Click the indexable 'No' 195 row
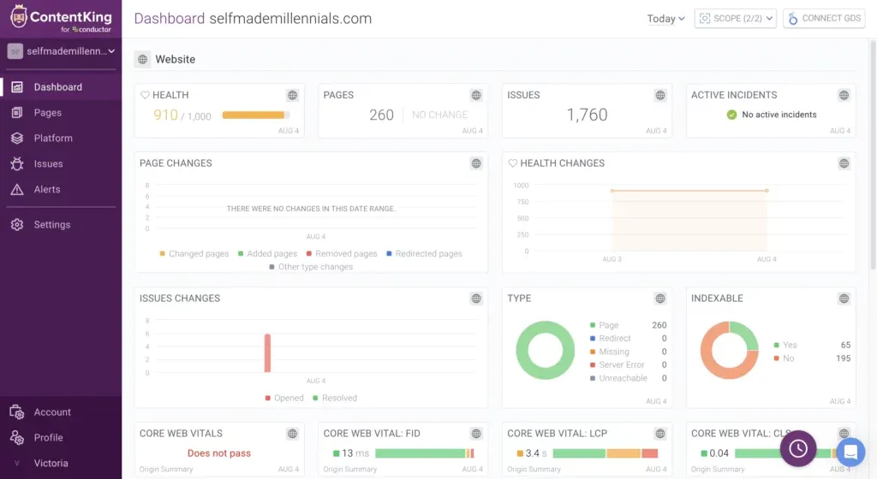877x479 pixels. click(x=812, y=359)
